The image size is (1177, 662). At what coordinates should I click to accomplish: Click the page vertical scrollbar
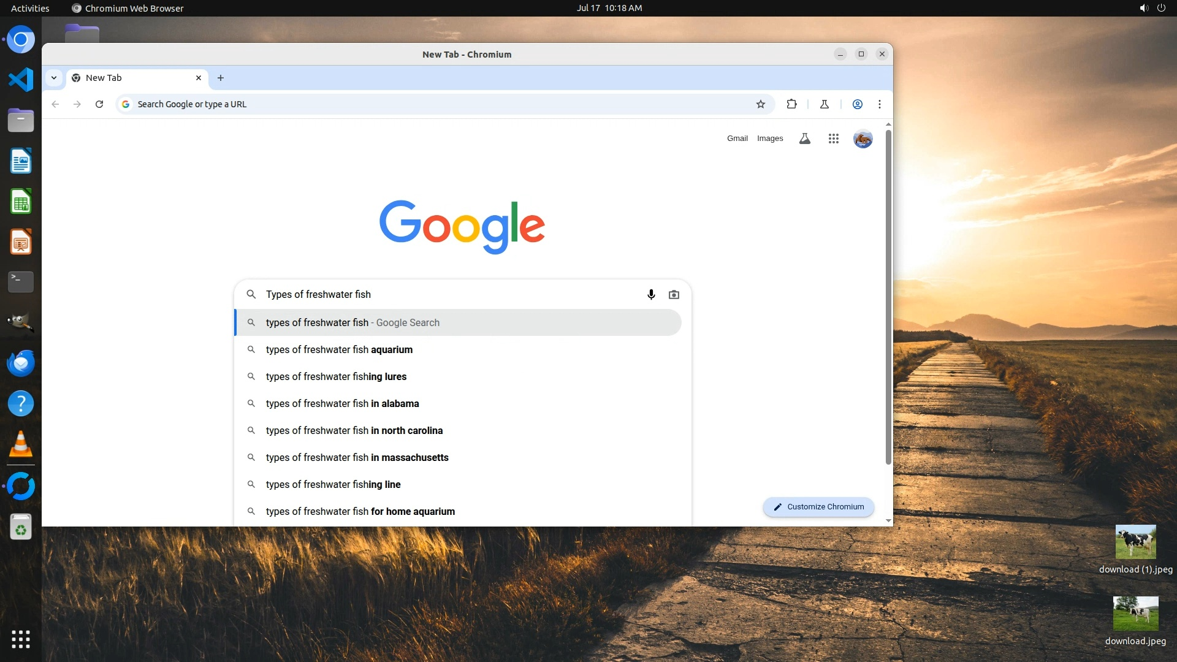888,294
